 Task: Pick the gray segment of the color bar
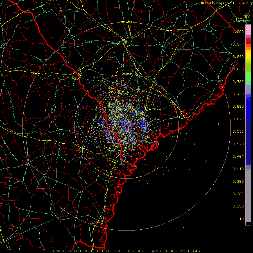248,195
